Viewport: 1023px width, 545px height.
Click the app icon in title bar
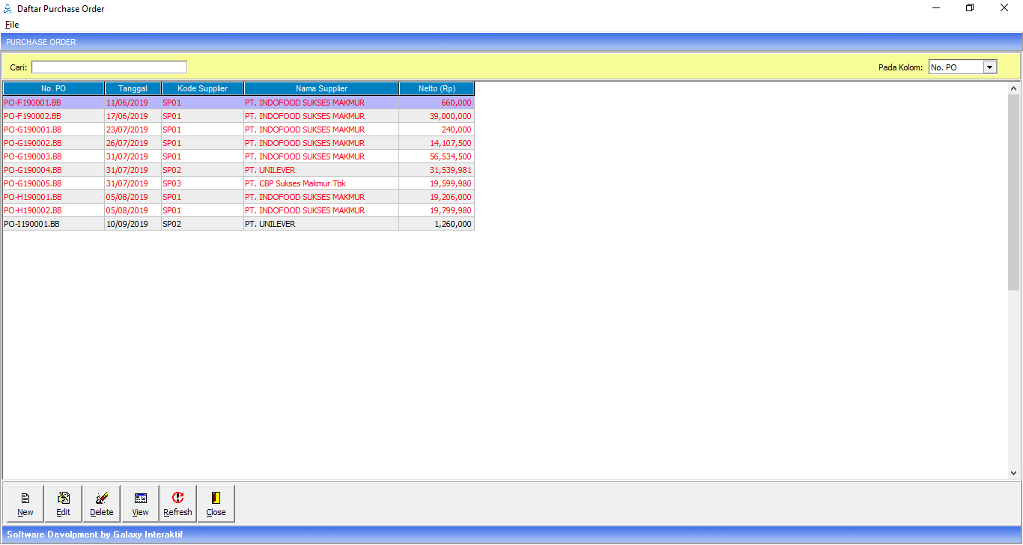pyautogui.click(x=8, y=9)
